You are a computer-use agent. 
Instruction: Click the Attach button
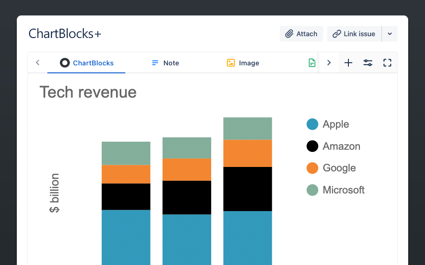[x=301, y=34]
